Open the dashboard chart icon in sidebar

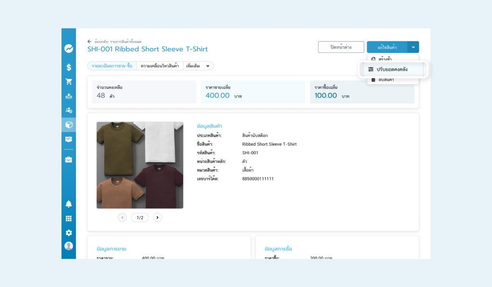pos(69,48)
